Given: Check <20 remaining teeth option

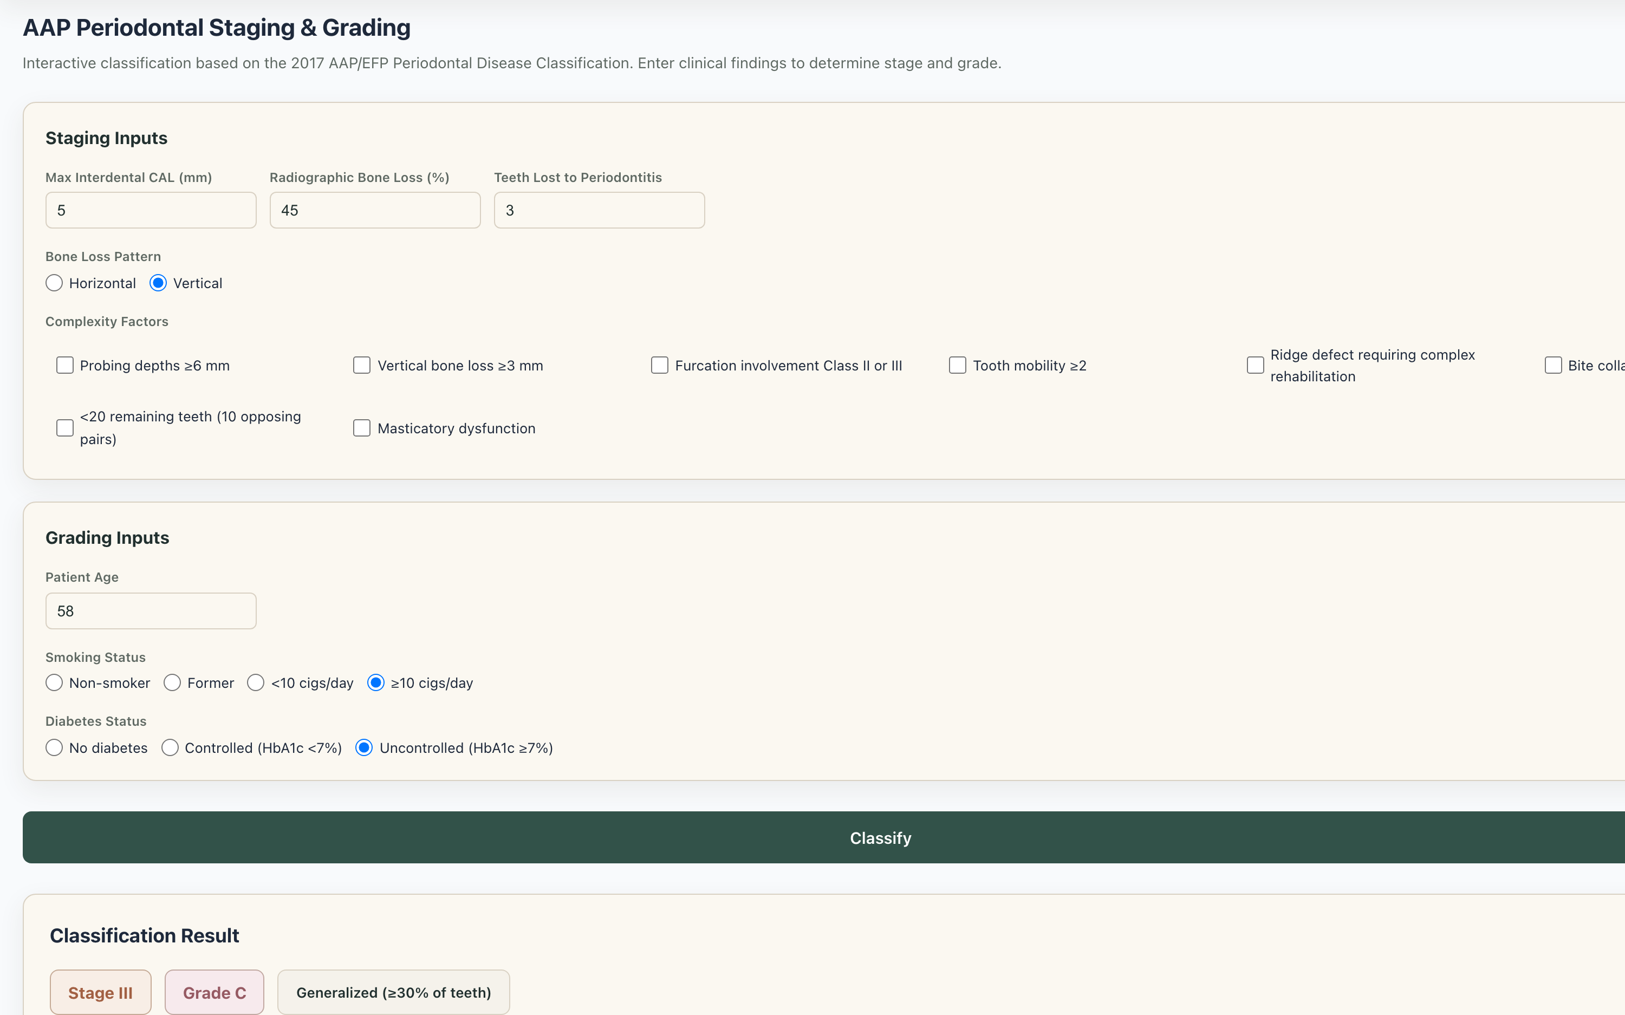Looking at the screenshot, I should pos(65,428).
